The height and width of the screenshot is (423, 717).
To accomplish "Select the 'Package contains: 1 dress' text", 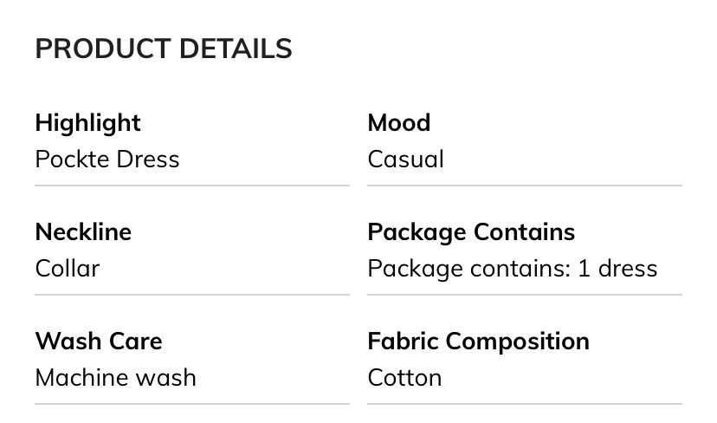I will [512, 269].
